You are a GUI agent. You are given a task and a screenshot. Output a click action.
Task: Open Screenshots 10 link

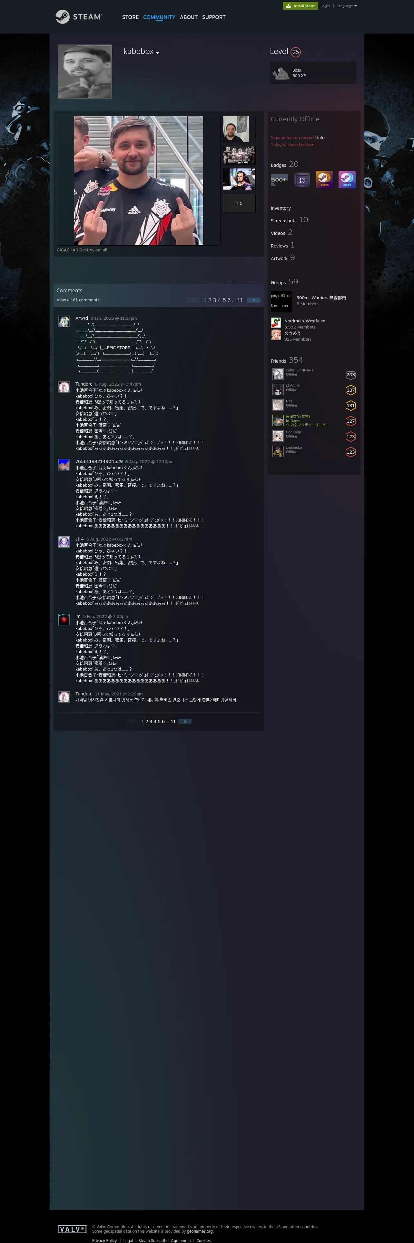[289, 220]
